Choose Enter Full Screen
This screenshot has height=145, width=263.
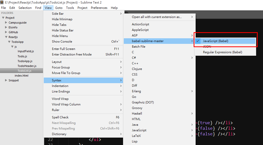(x=83, y=49)
